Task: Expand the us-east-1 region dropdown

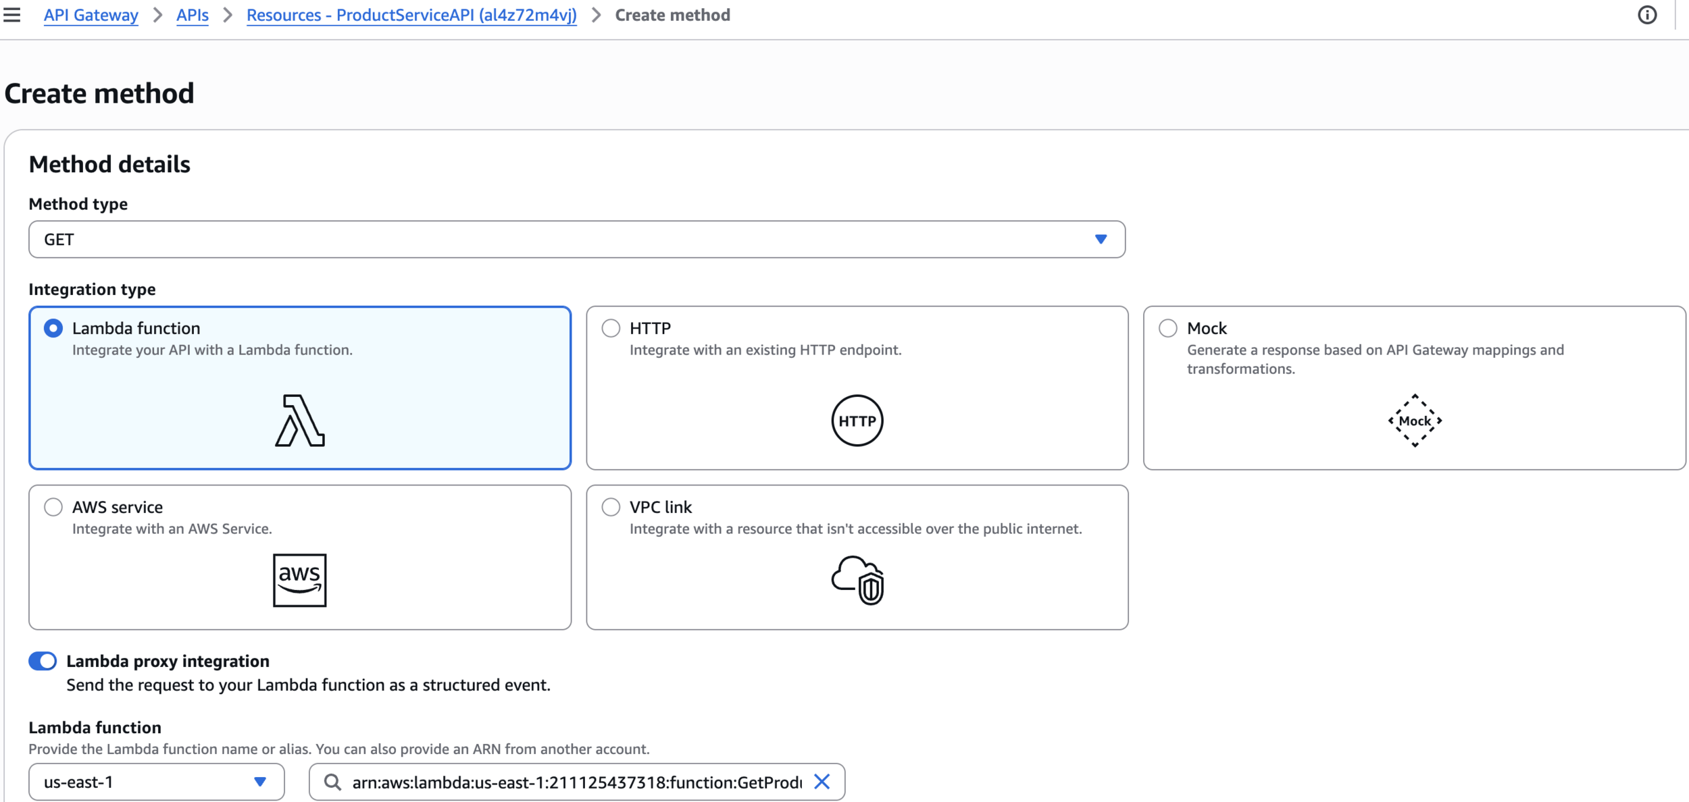Action: (156, 782)
